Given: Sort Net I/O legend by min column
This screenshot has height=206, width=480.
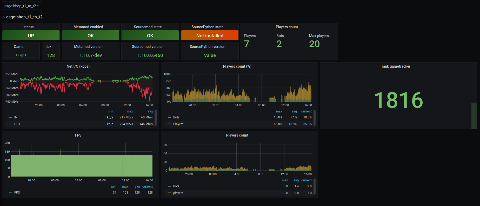Looking at the screenshot, I should [110, 111].
